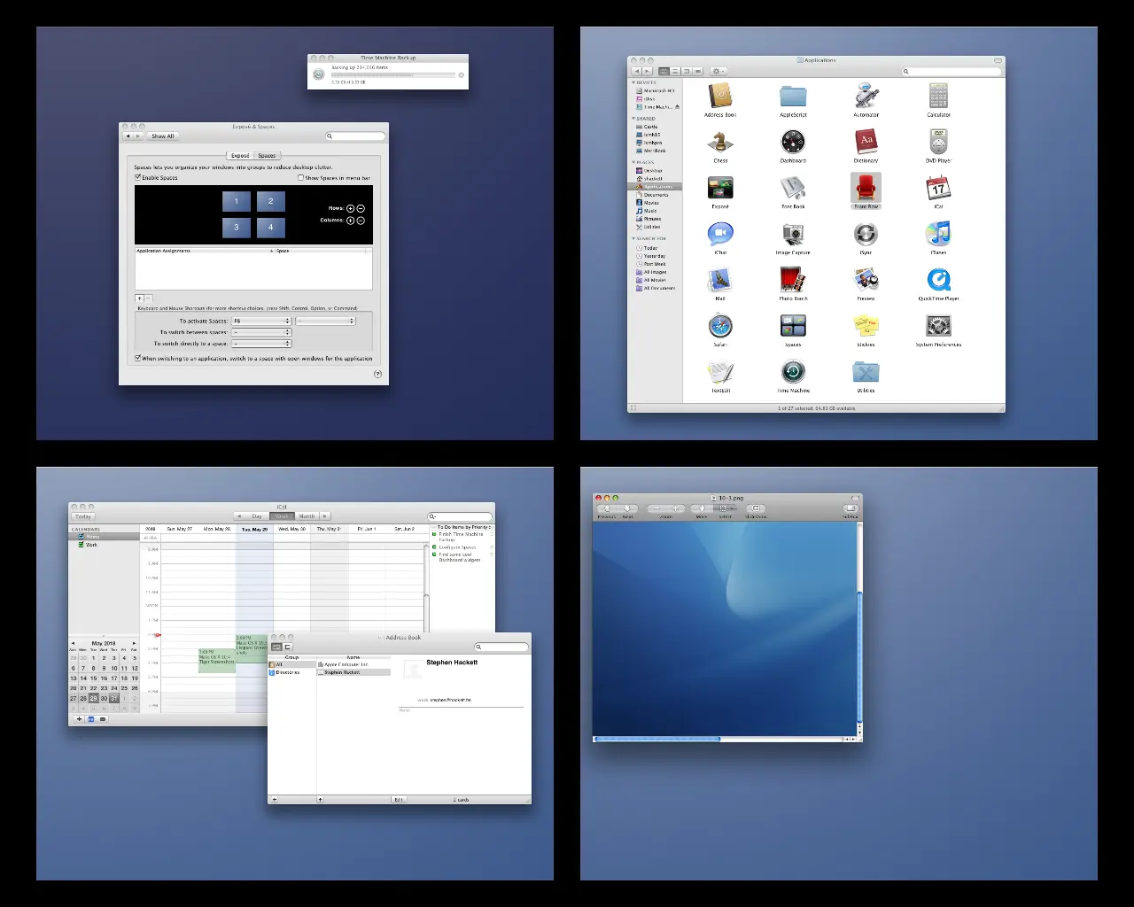Launch Calculator from Applications window
Image resolution: width=1134 pixels, height=907 pixels.
[x=938, y=96]
